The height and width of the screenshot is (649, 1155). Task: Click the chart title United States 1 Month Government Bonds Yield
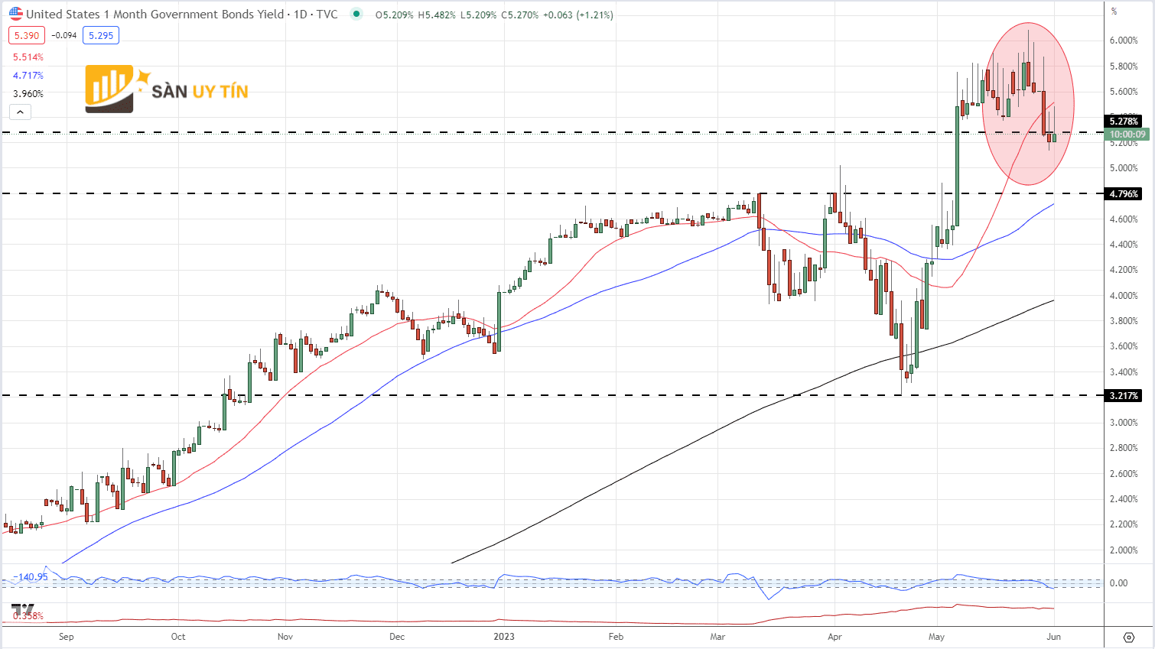click(155, 15)
